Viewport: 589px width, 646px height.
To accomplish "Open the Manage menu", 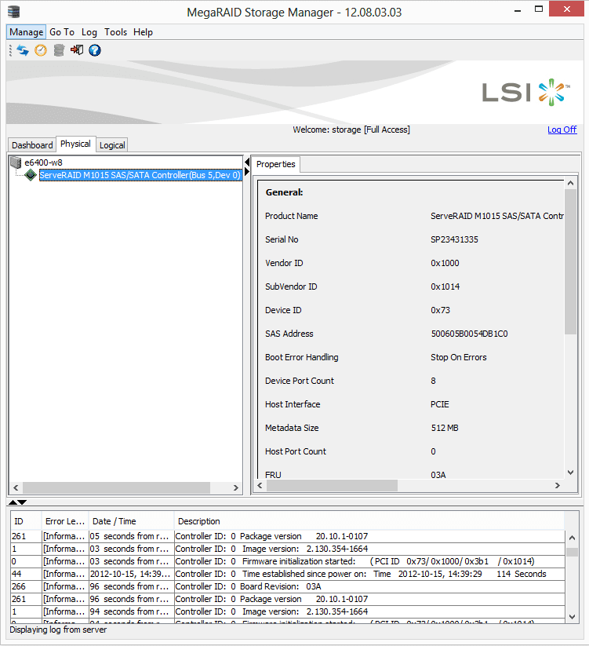I will pyautogui.click(x=27, y=32).
